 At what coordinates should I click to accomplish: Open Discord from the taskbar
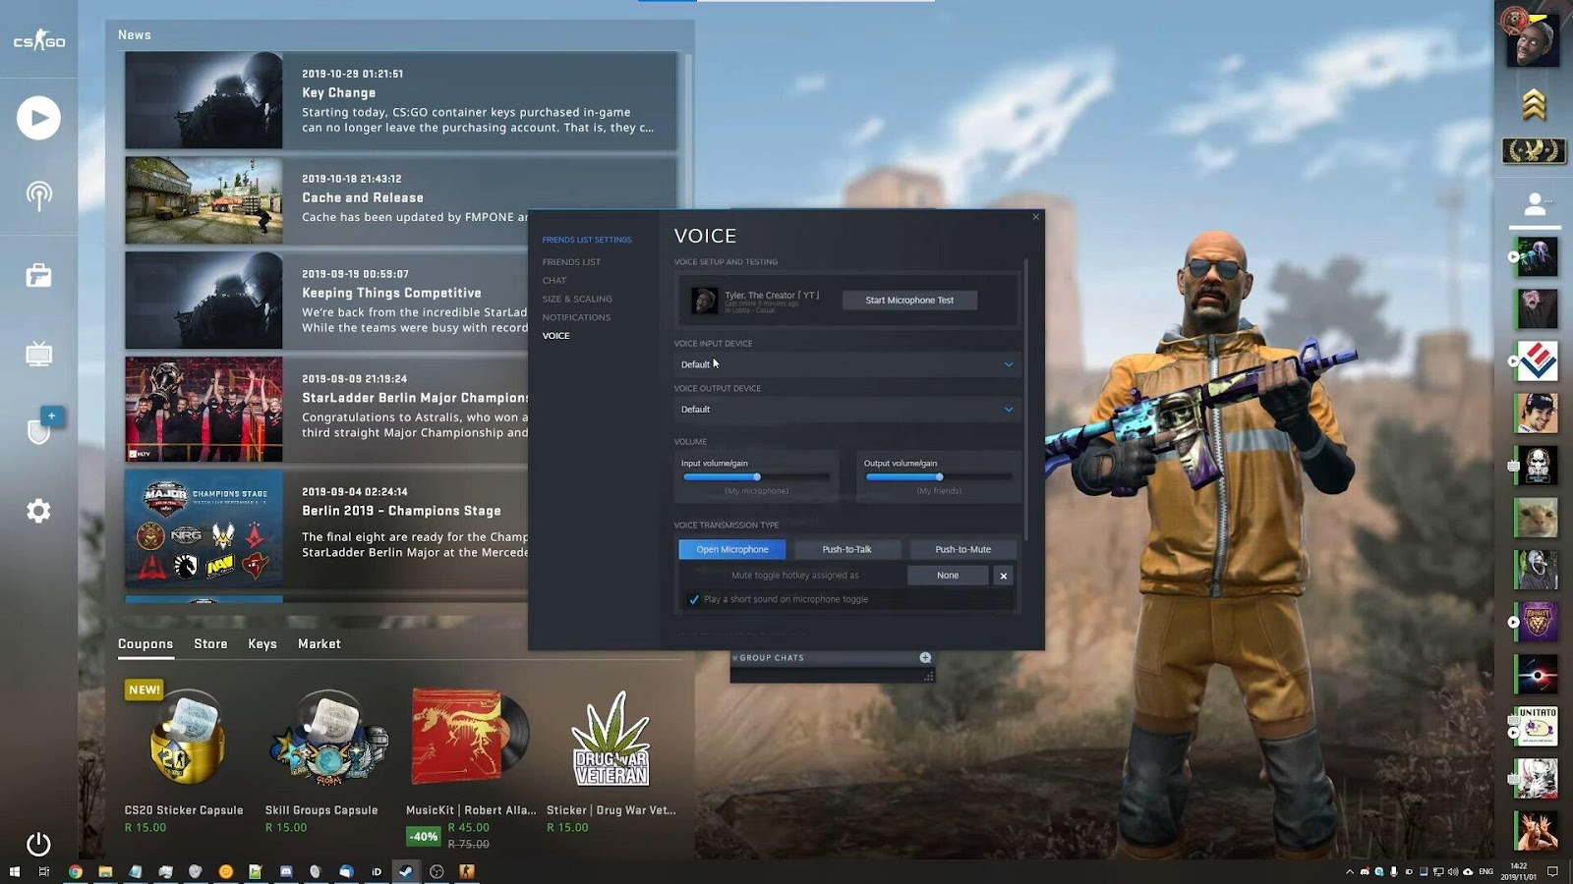(286, 871)
